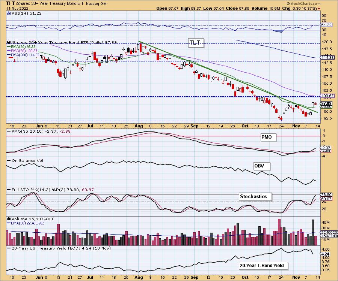This screenshot has width=338, height=281.
Task: Click the 107.5 price axis label
Action: coord(327,76)
